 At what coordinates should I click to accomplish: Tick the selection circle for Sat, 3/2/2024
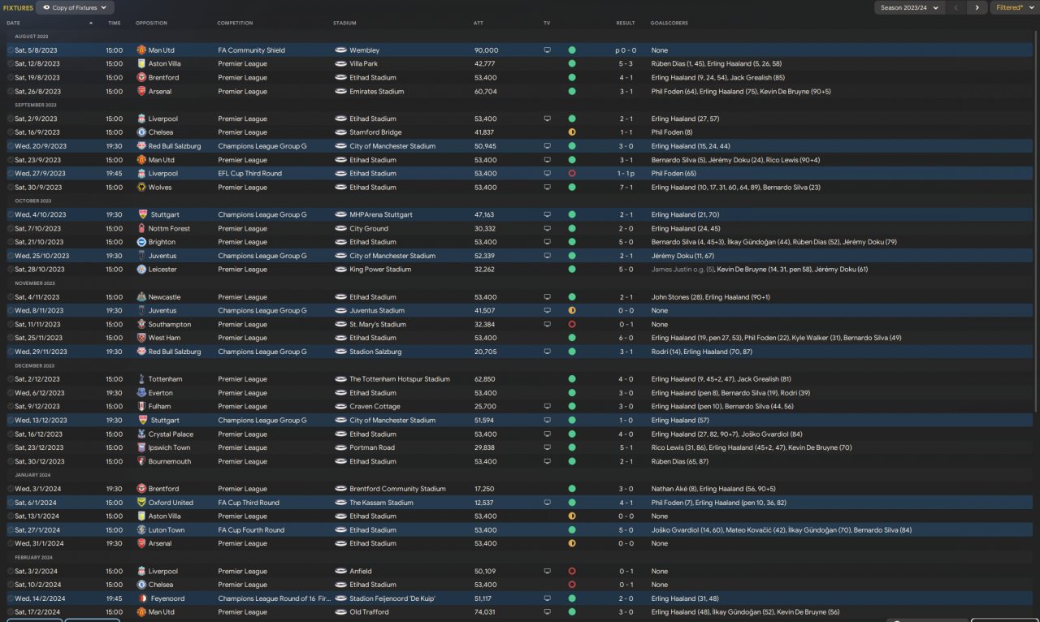(x=11, y=572)
